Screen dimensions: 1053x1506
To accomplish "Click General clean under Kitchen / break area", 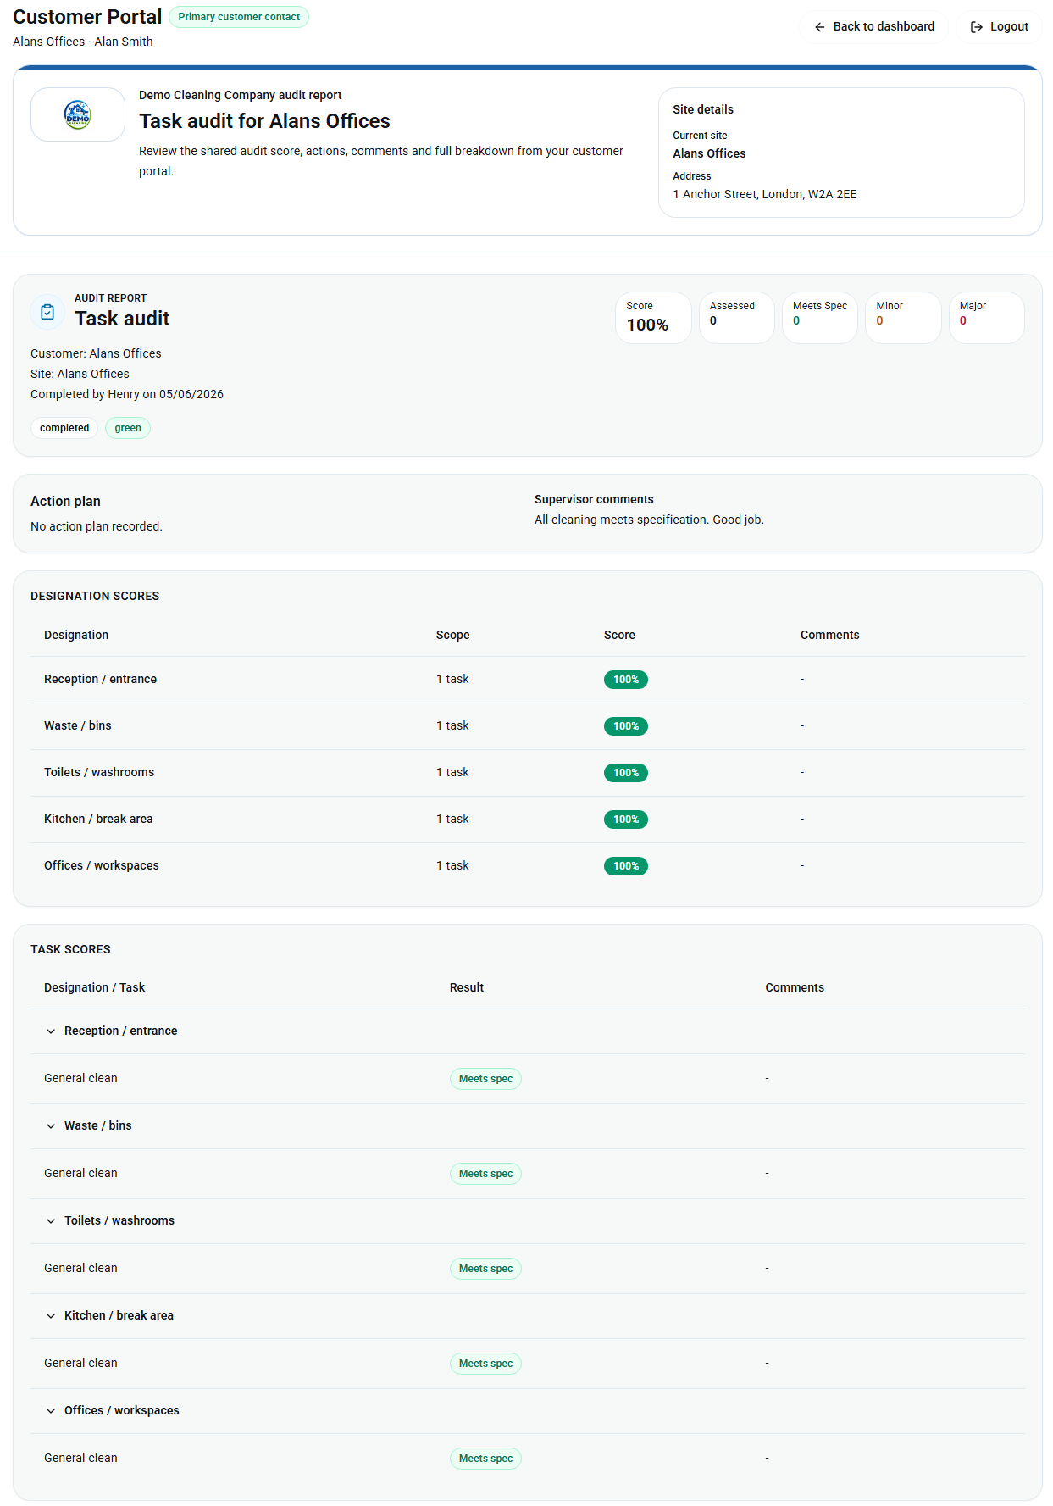I will click(80, 1363).
